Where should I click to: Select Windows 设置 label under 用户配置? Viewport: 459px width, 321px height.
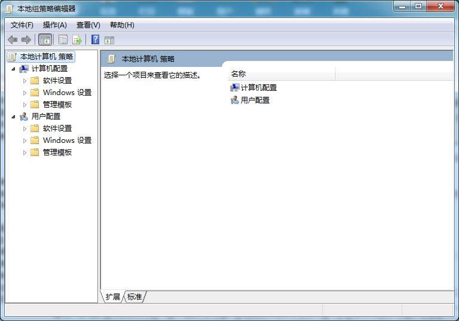point(68,140)
